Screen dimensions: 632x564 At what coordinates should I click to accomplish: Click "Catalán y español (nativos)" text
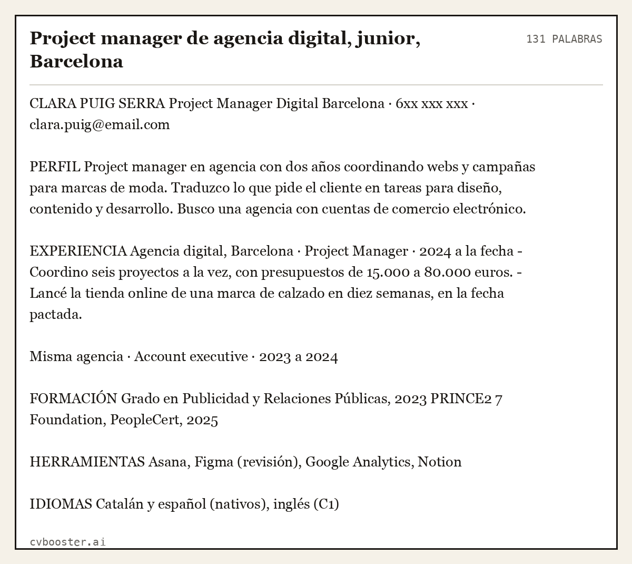tap(181, 504)
